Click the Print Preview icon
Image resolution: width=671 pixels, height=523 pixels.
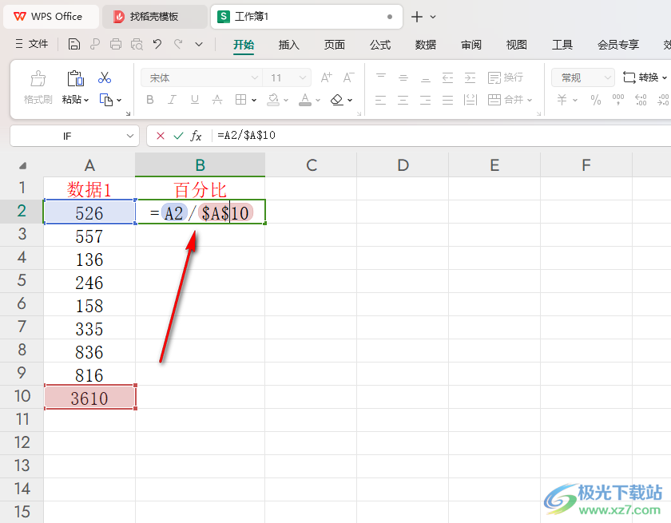click(137, 44)
